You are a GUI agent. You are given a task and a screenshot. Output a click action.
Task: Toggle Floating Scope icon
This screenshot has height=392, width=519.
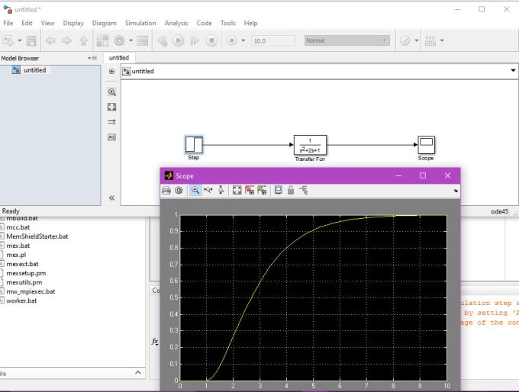pos(279,190)
